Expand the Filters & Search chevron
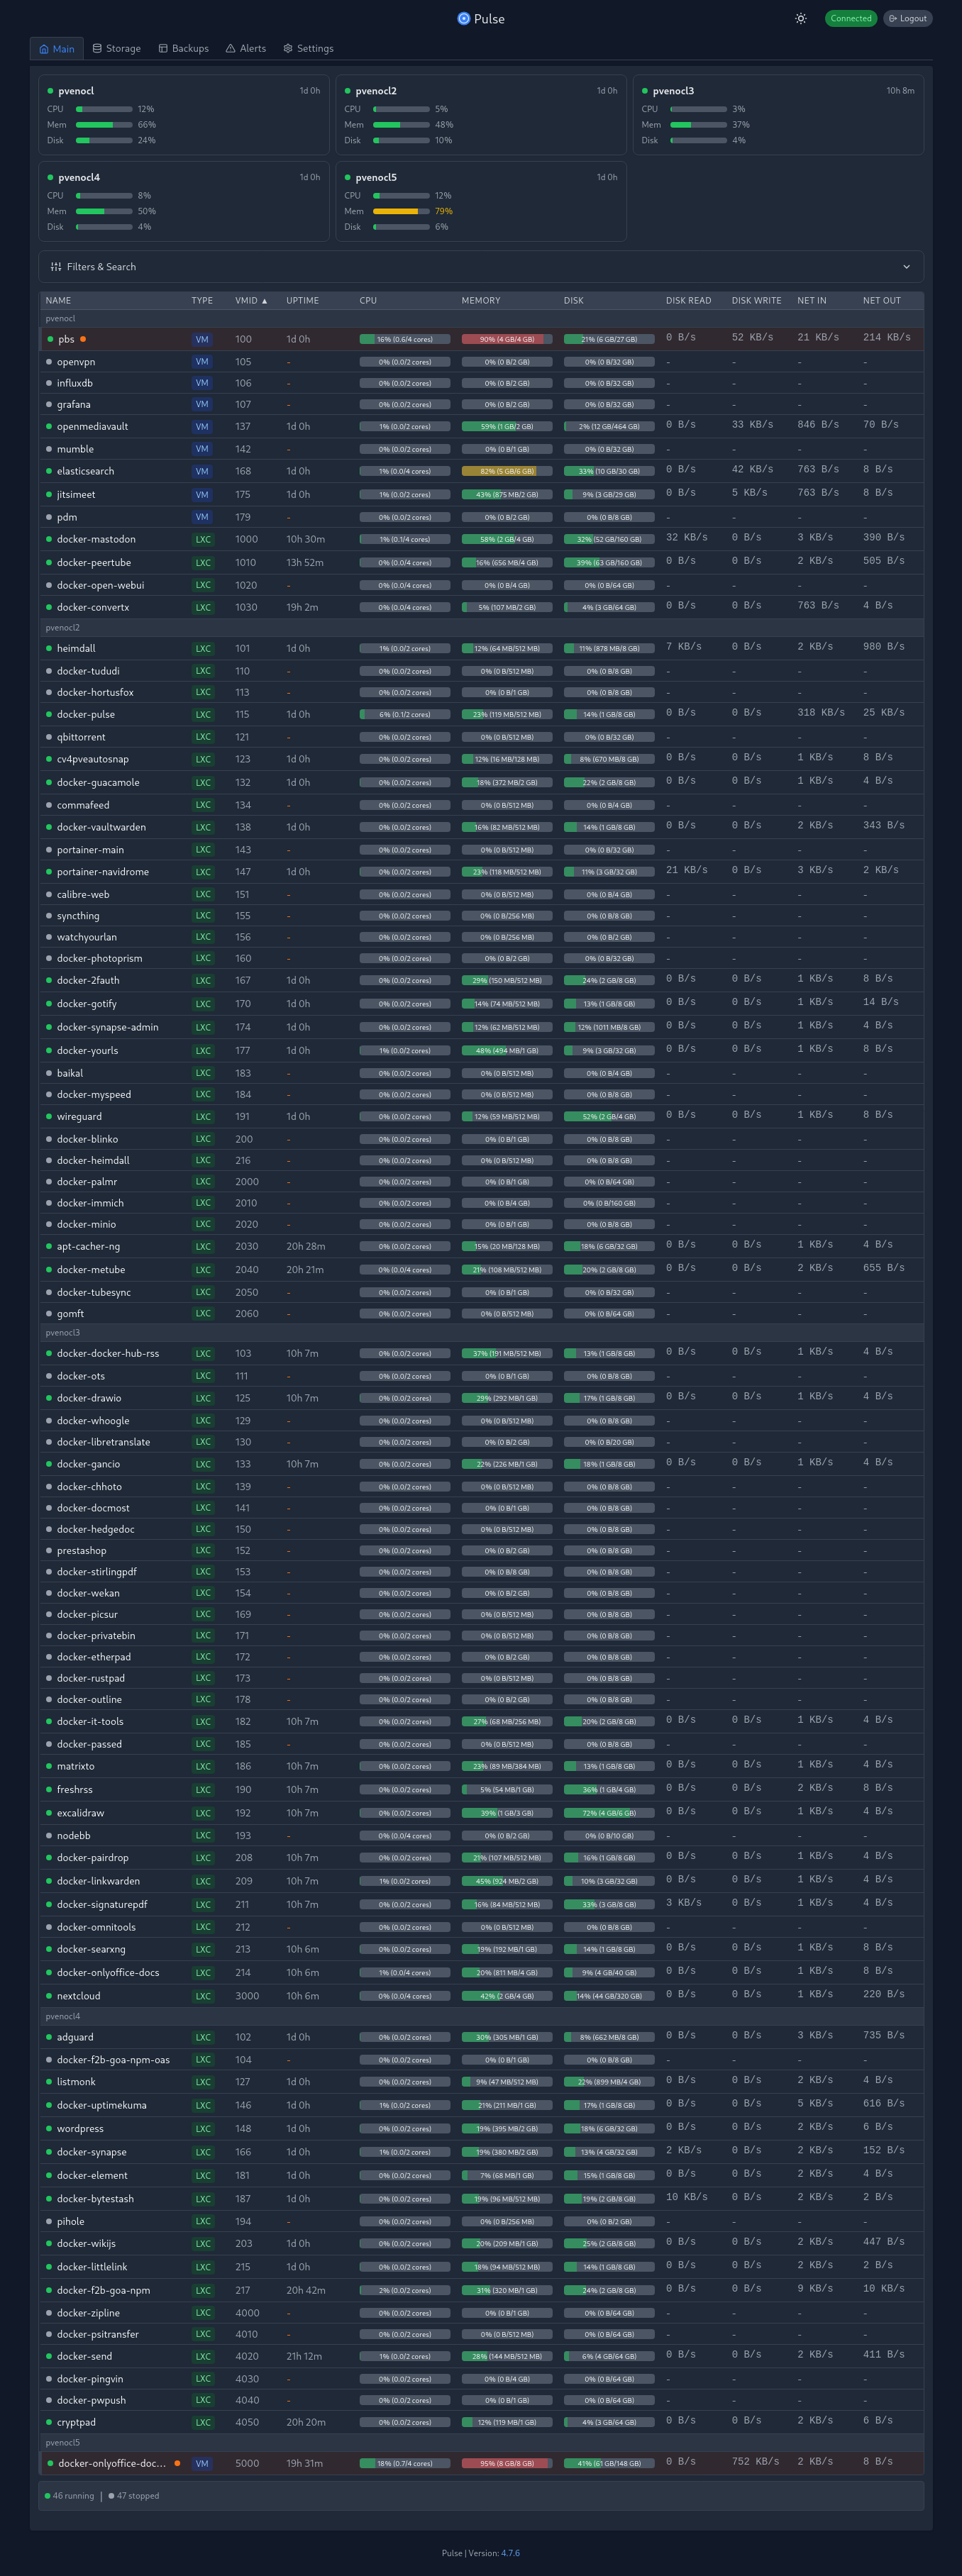The image size is (962, 2576). (906, 267)
